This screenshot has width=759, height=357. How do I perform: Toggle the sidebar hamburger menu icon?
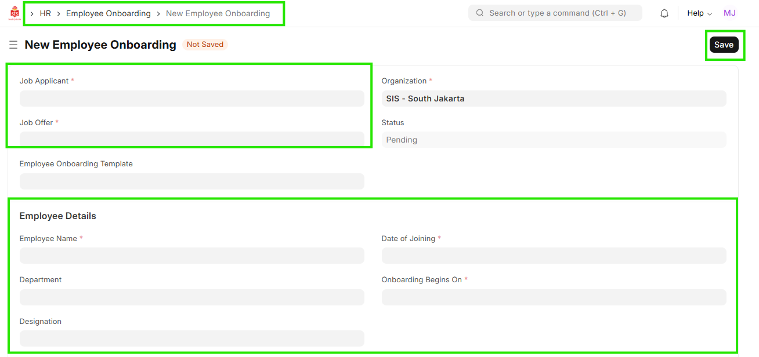point(13,45)
